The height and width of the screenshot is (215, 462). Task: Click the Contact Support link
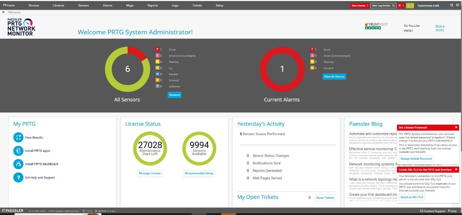432,211
